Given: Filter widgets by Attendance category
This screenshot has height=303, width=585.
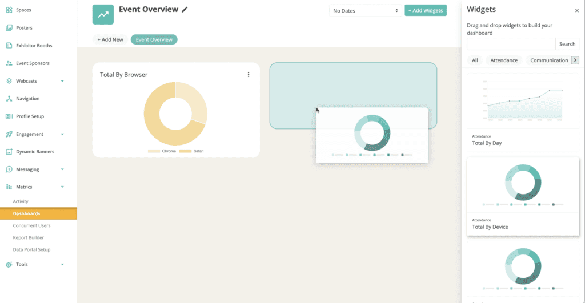Looking at the screenshot, I should [504, 60].
